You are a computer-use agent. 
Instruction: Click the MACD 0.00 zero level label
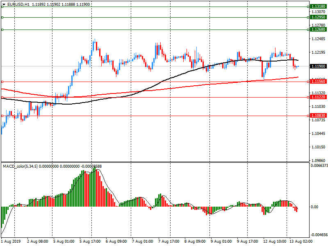pos(314,207)
